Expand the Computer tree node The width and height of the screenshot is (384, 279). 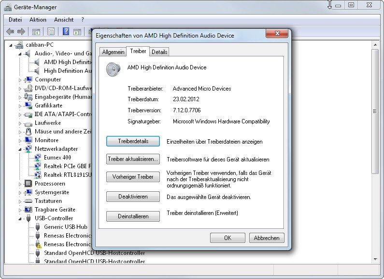20,80
